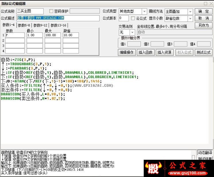214x177 pixels.
Task: Click the 密码保护 password field
Action: pos(85,11)
